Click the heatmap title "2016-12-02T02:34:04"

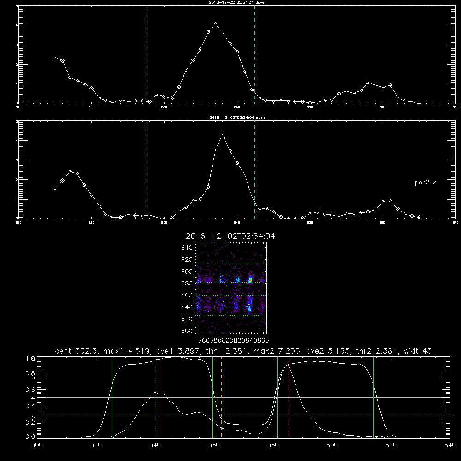[230, 236]
